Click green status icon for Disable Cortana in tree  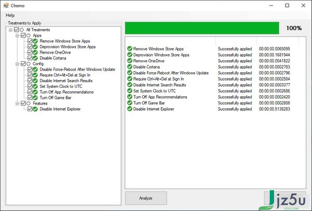[35, 58]
